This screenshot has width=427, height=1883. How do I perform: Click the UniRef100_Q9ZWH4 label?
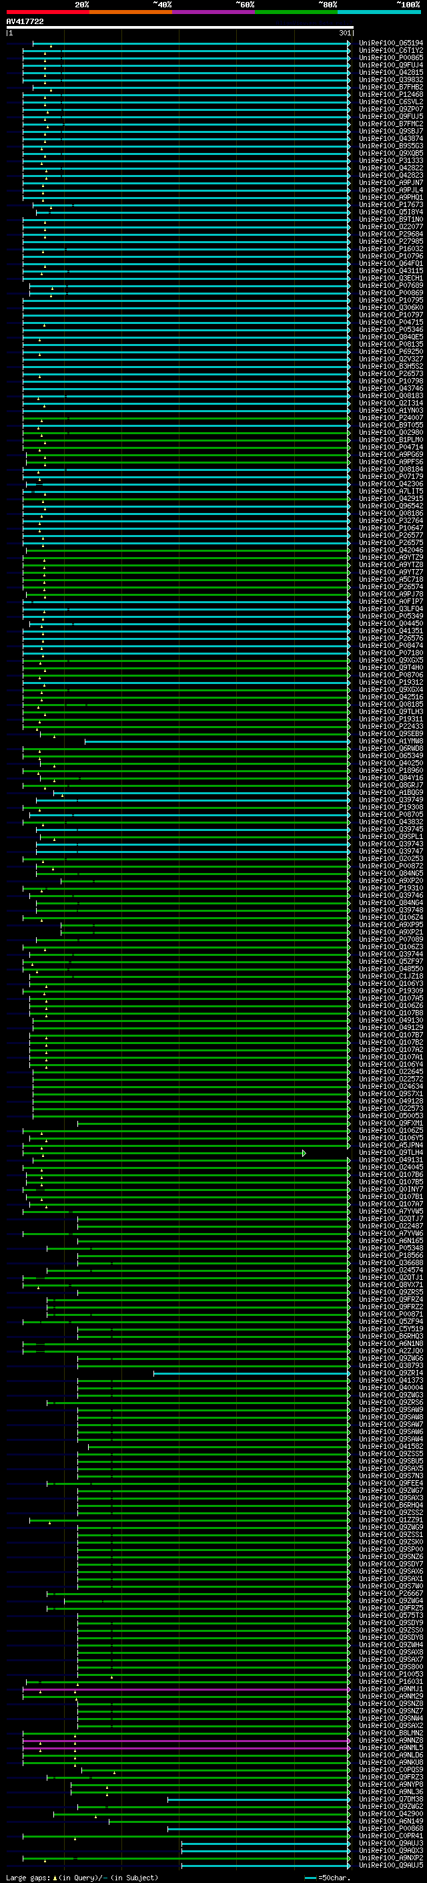(x=391, y=1645)
